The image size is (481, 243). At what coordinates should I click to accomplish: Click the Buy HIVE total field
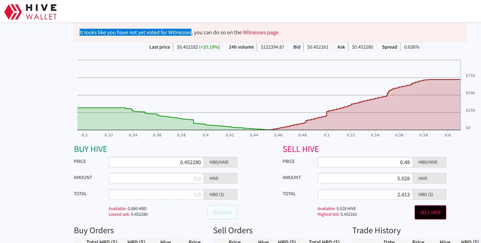[157, 195]
